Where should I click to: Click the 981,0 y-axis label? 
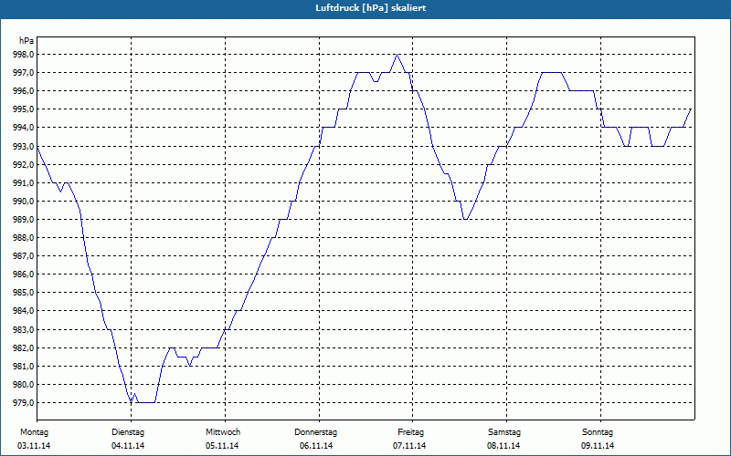click(x=24, y=367)
